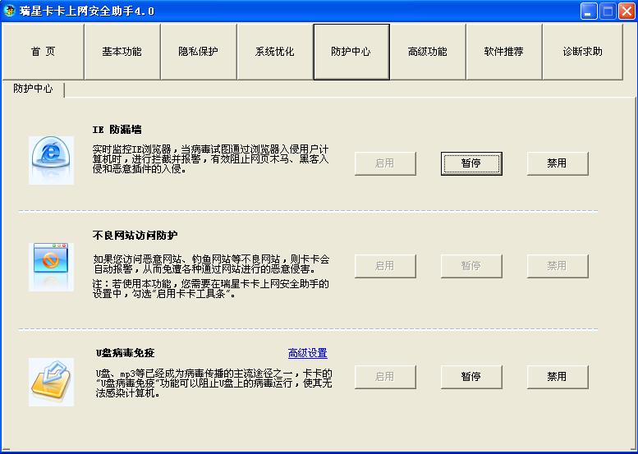Switch to the 软件推荐 tab

click(x=503, y=52)
